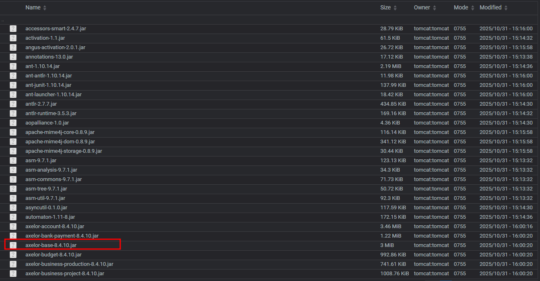
Task: Sort files by the Modified column
Action: [490, 7]
